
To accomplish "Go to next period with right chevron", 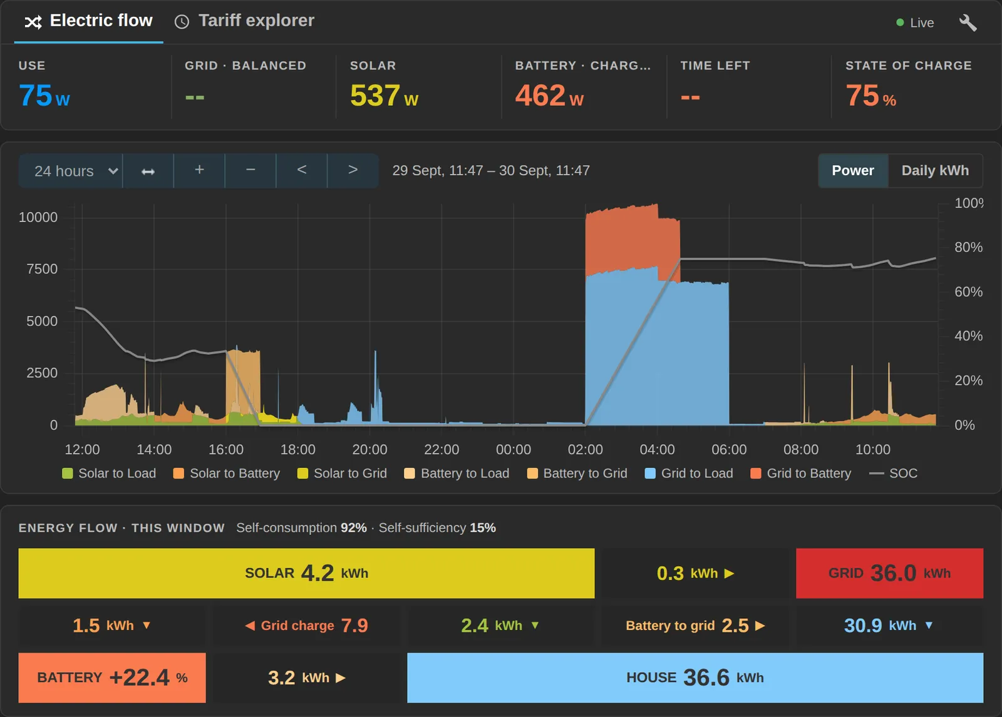I will coord(353,171).
